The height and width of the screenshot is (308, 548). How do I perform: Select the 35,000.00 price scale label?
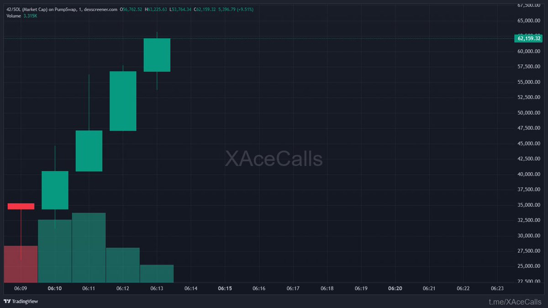tap(529, 205)
